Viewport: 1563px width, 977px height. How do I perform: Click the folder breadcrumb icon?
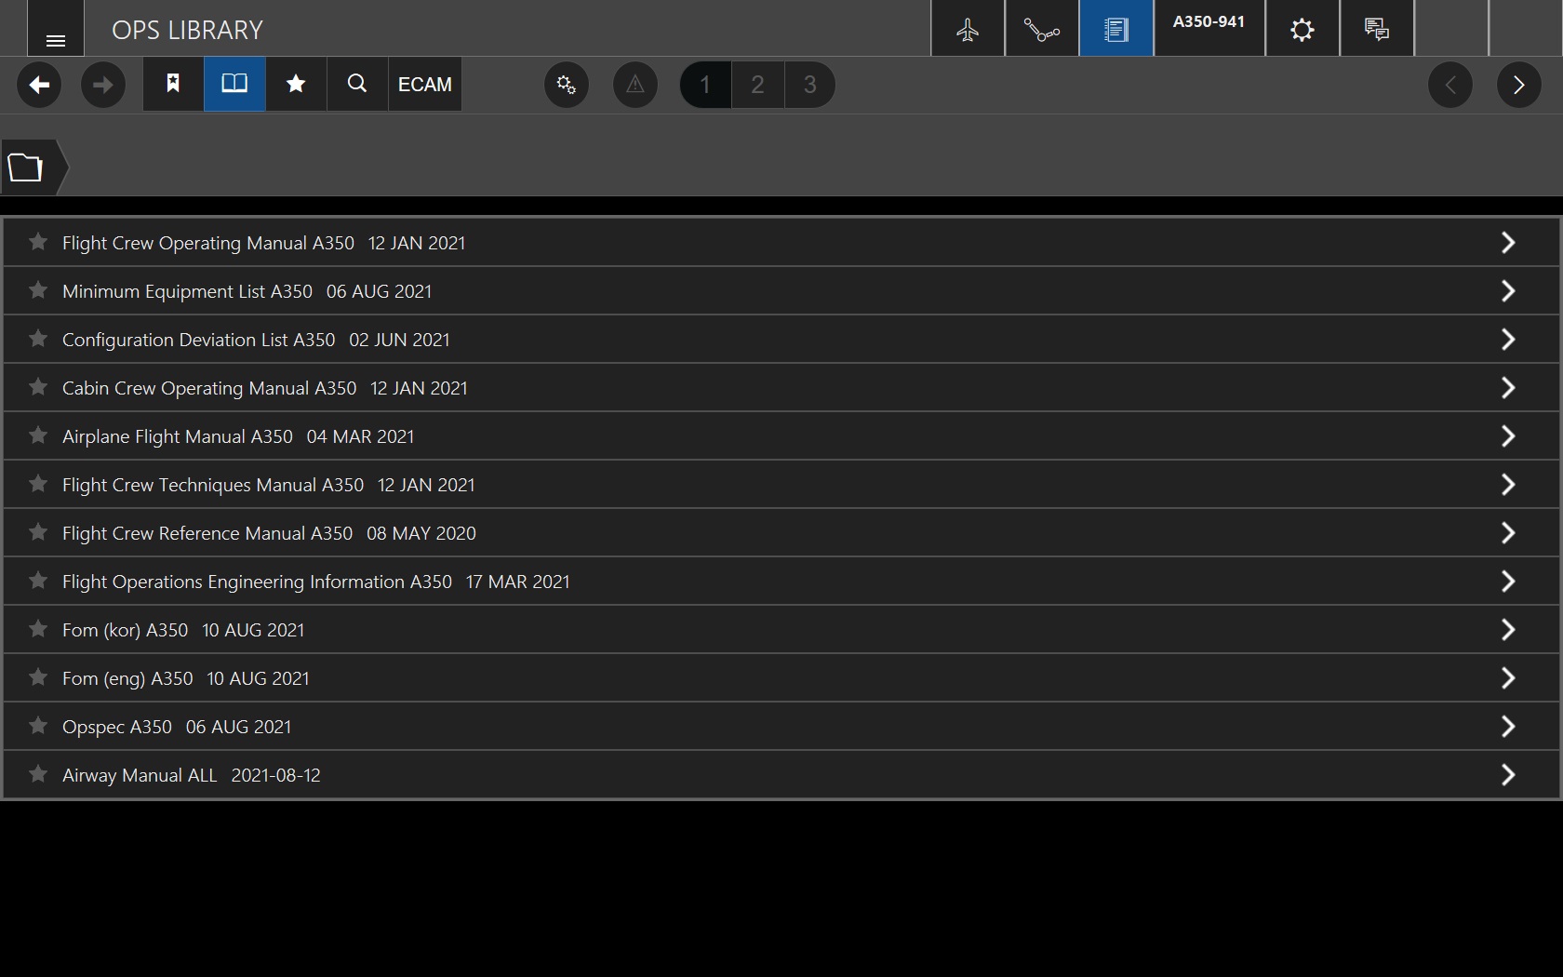26,167
